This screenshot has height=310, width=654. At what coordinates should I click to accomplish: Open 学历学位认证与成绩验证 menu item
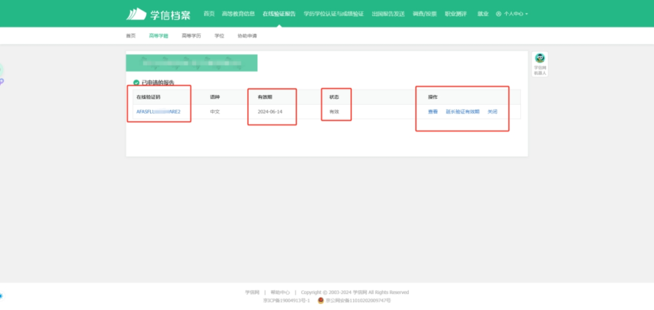[334, 14]
